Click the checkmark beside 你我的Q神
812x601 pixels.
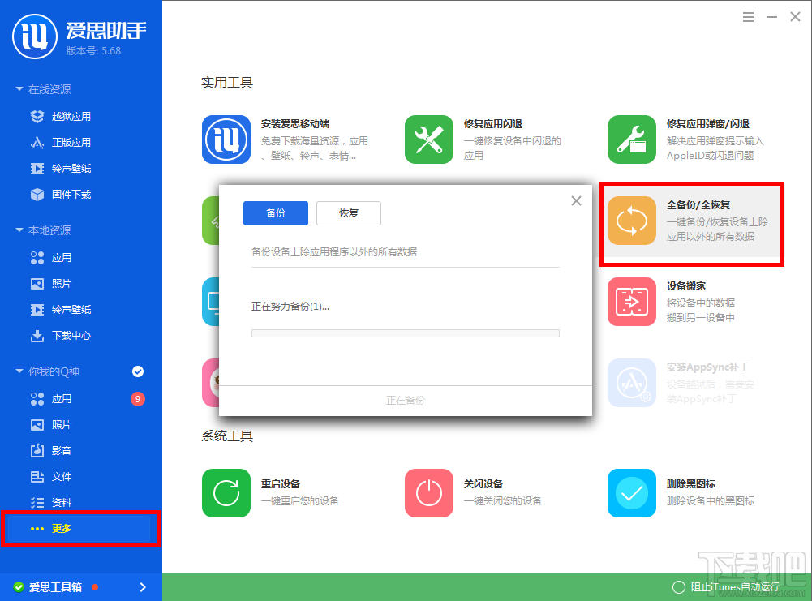pyautogui.click(x=138, y=371)
